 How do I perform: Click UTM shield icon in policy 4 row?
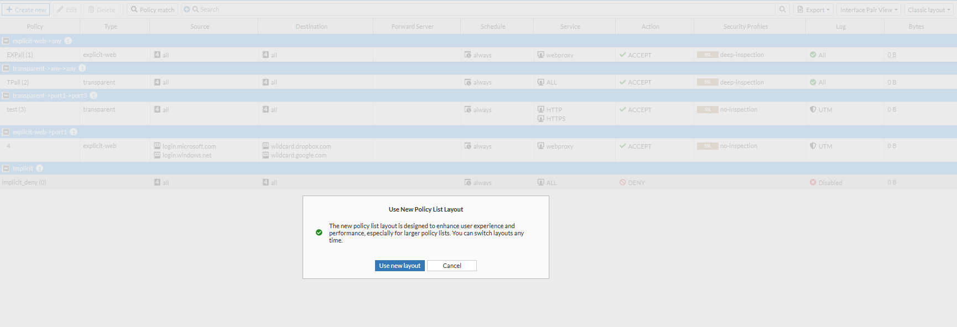click(813, 146)
